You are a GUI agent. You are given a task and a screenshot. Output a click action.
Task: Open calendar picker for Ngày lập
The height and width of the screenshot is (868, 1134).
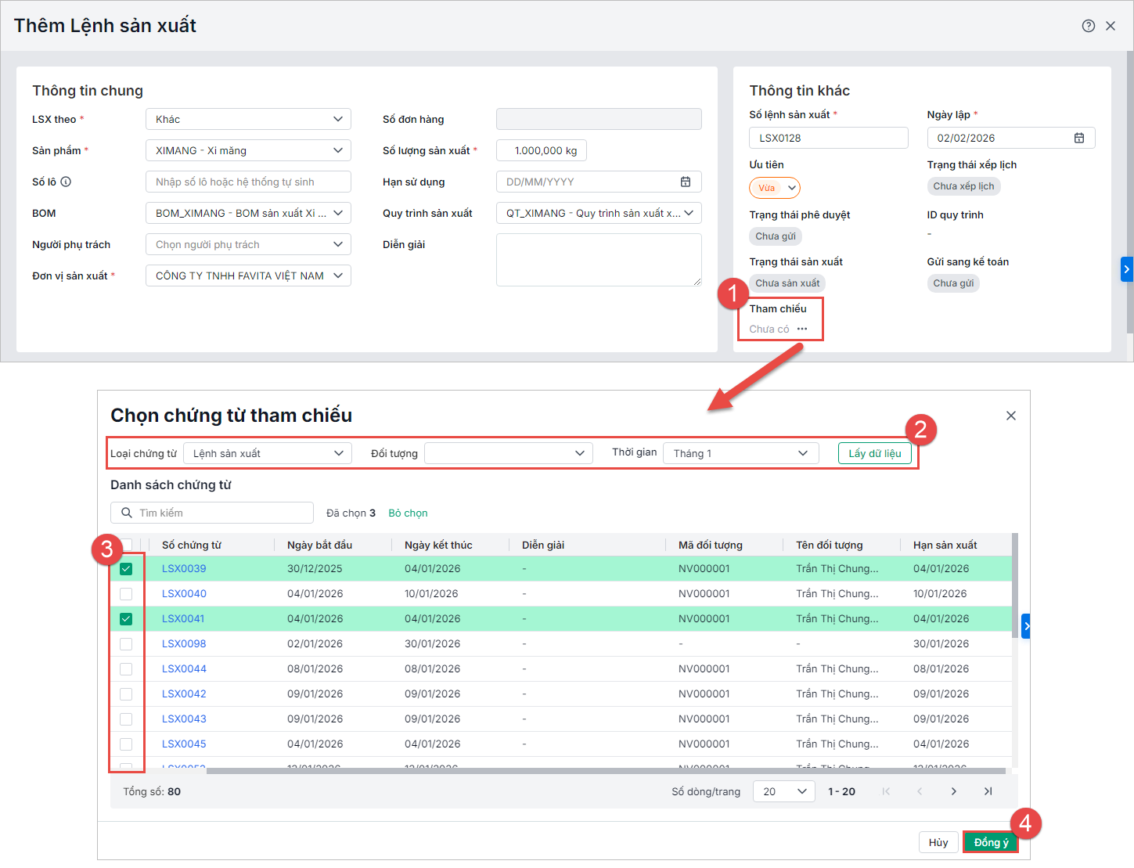point(1079,138)
